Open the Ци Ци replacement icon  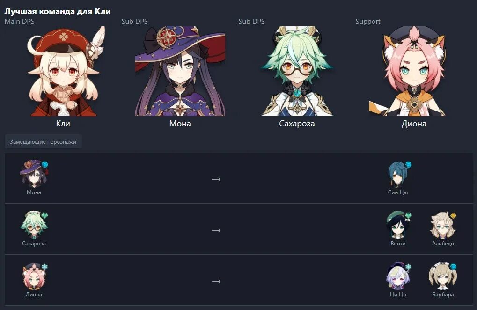point(398,276)
